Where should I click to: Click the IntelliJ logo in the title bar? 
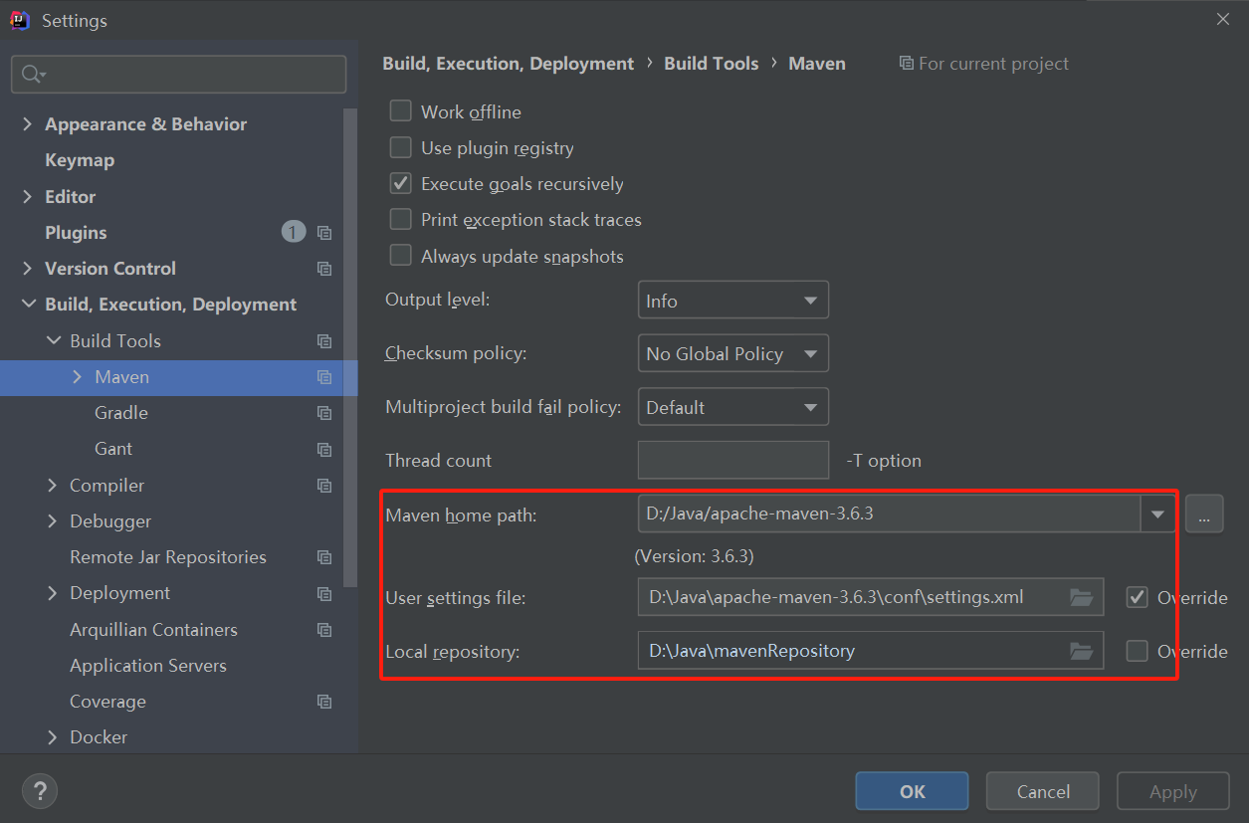20,20
